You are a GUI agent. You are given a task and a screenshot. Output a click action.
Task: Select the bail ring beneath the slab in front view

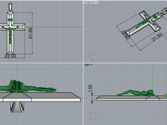coord(17,107)
